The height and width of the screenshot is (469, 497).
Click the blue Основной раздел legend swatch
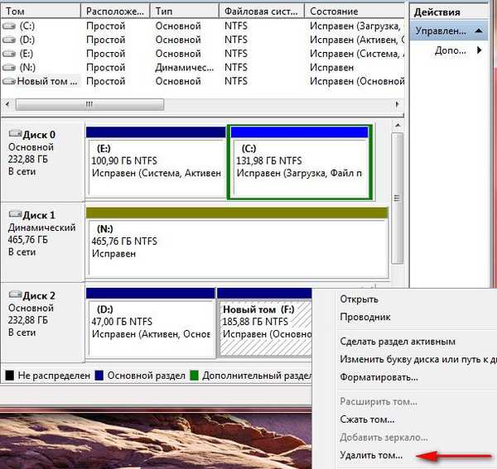[99, 376]
